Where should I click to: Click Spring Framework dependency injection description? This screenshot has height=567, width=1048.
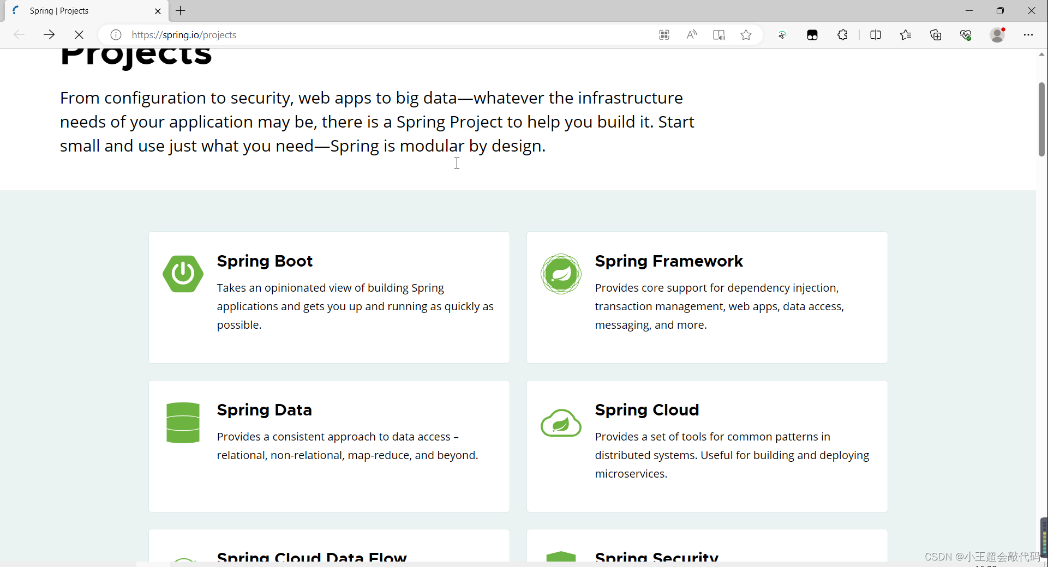pos(719,306)
